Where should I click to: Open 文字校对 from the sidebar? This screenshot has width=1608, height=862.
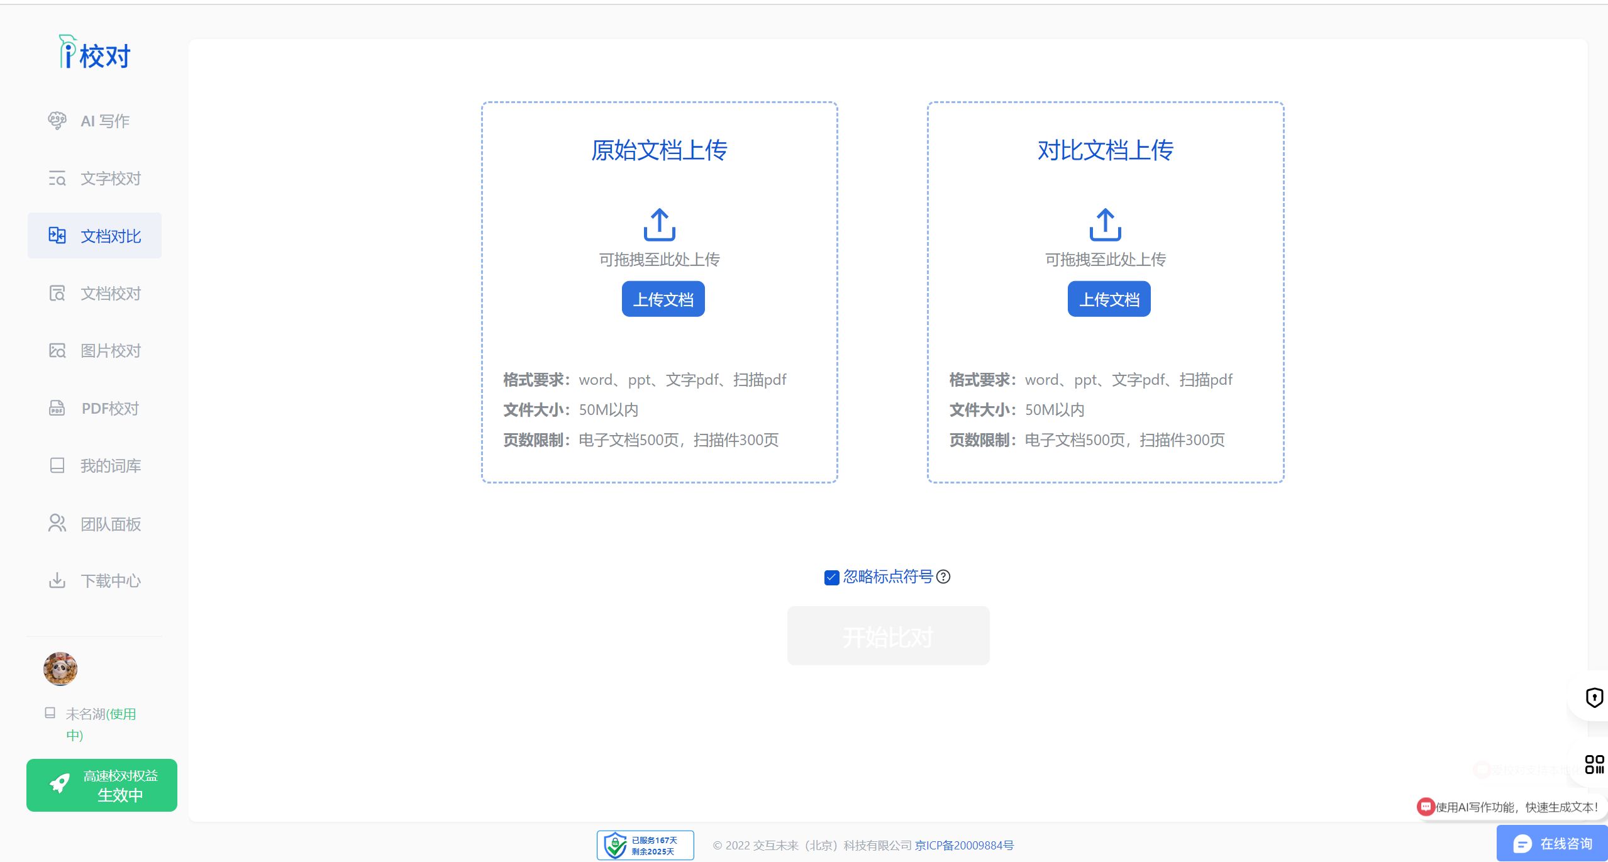click(110, 179)
